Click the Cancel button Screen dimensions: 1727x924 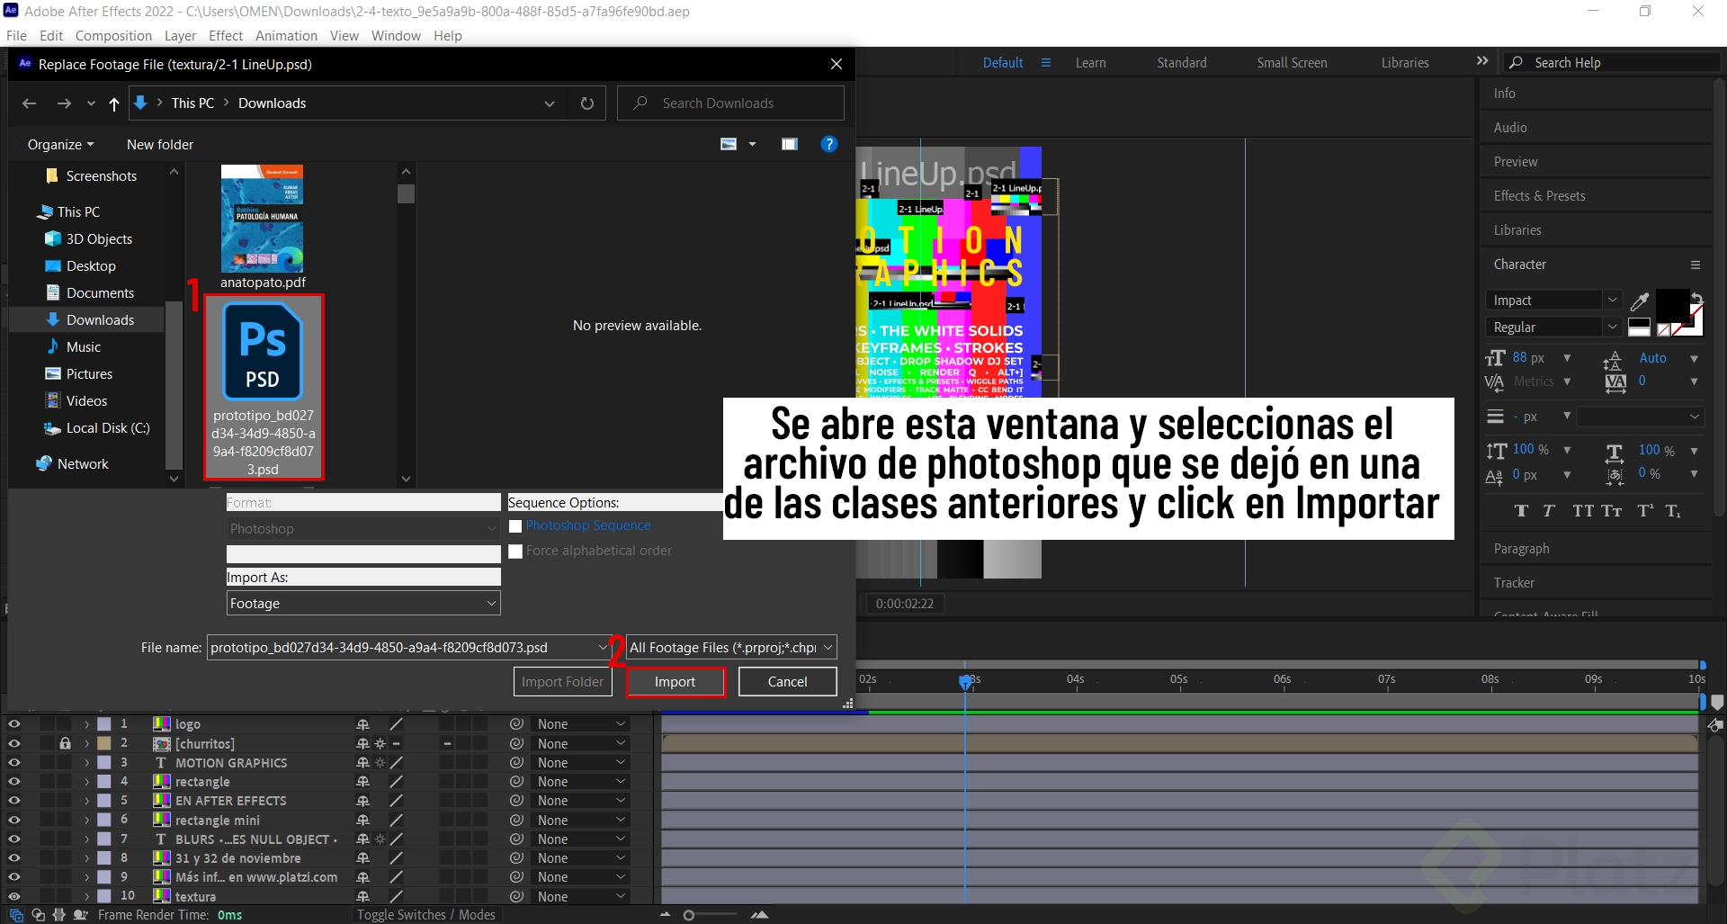click(786, 681)
